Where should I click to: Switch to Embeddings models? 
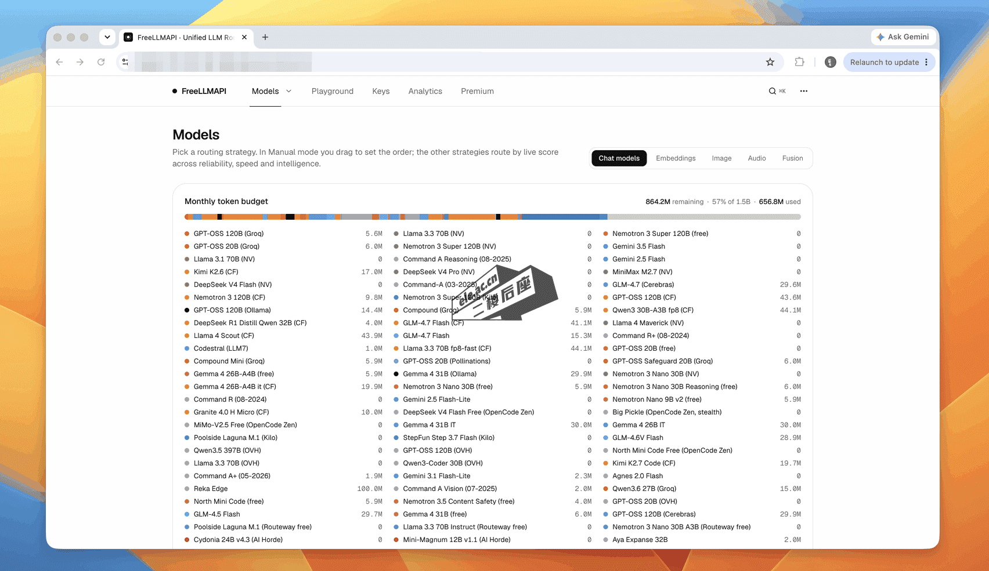(676, 158)
